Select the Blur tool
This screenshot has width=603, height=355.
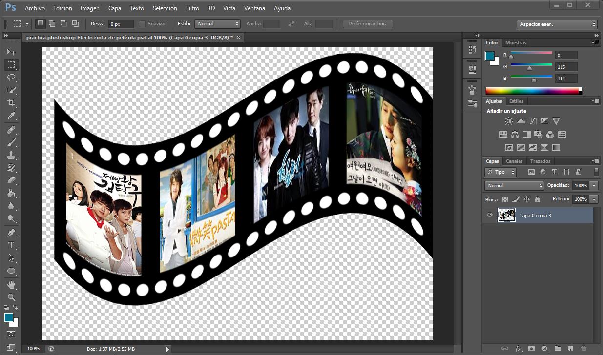click(11, 206)
